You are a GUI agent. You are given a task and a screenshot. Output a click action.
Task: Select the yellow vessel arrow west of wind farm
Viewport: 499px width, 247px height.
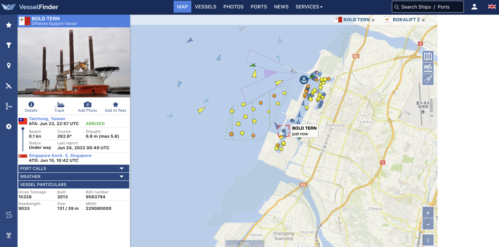tap(201, 110)
